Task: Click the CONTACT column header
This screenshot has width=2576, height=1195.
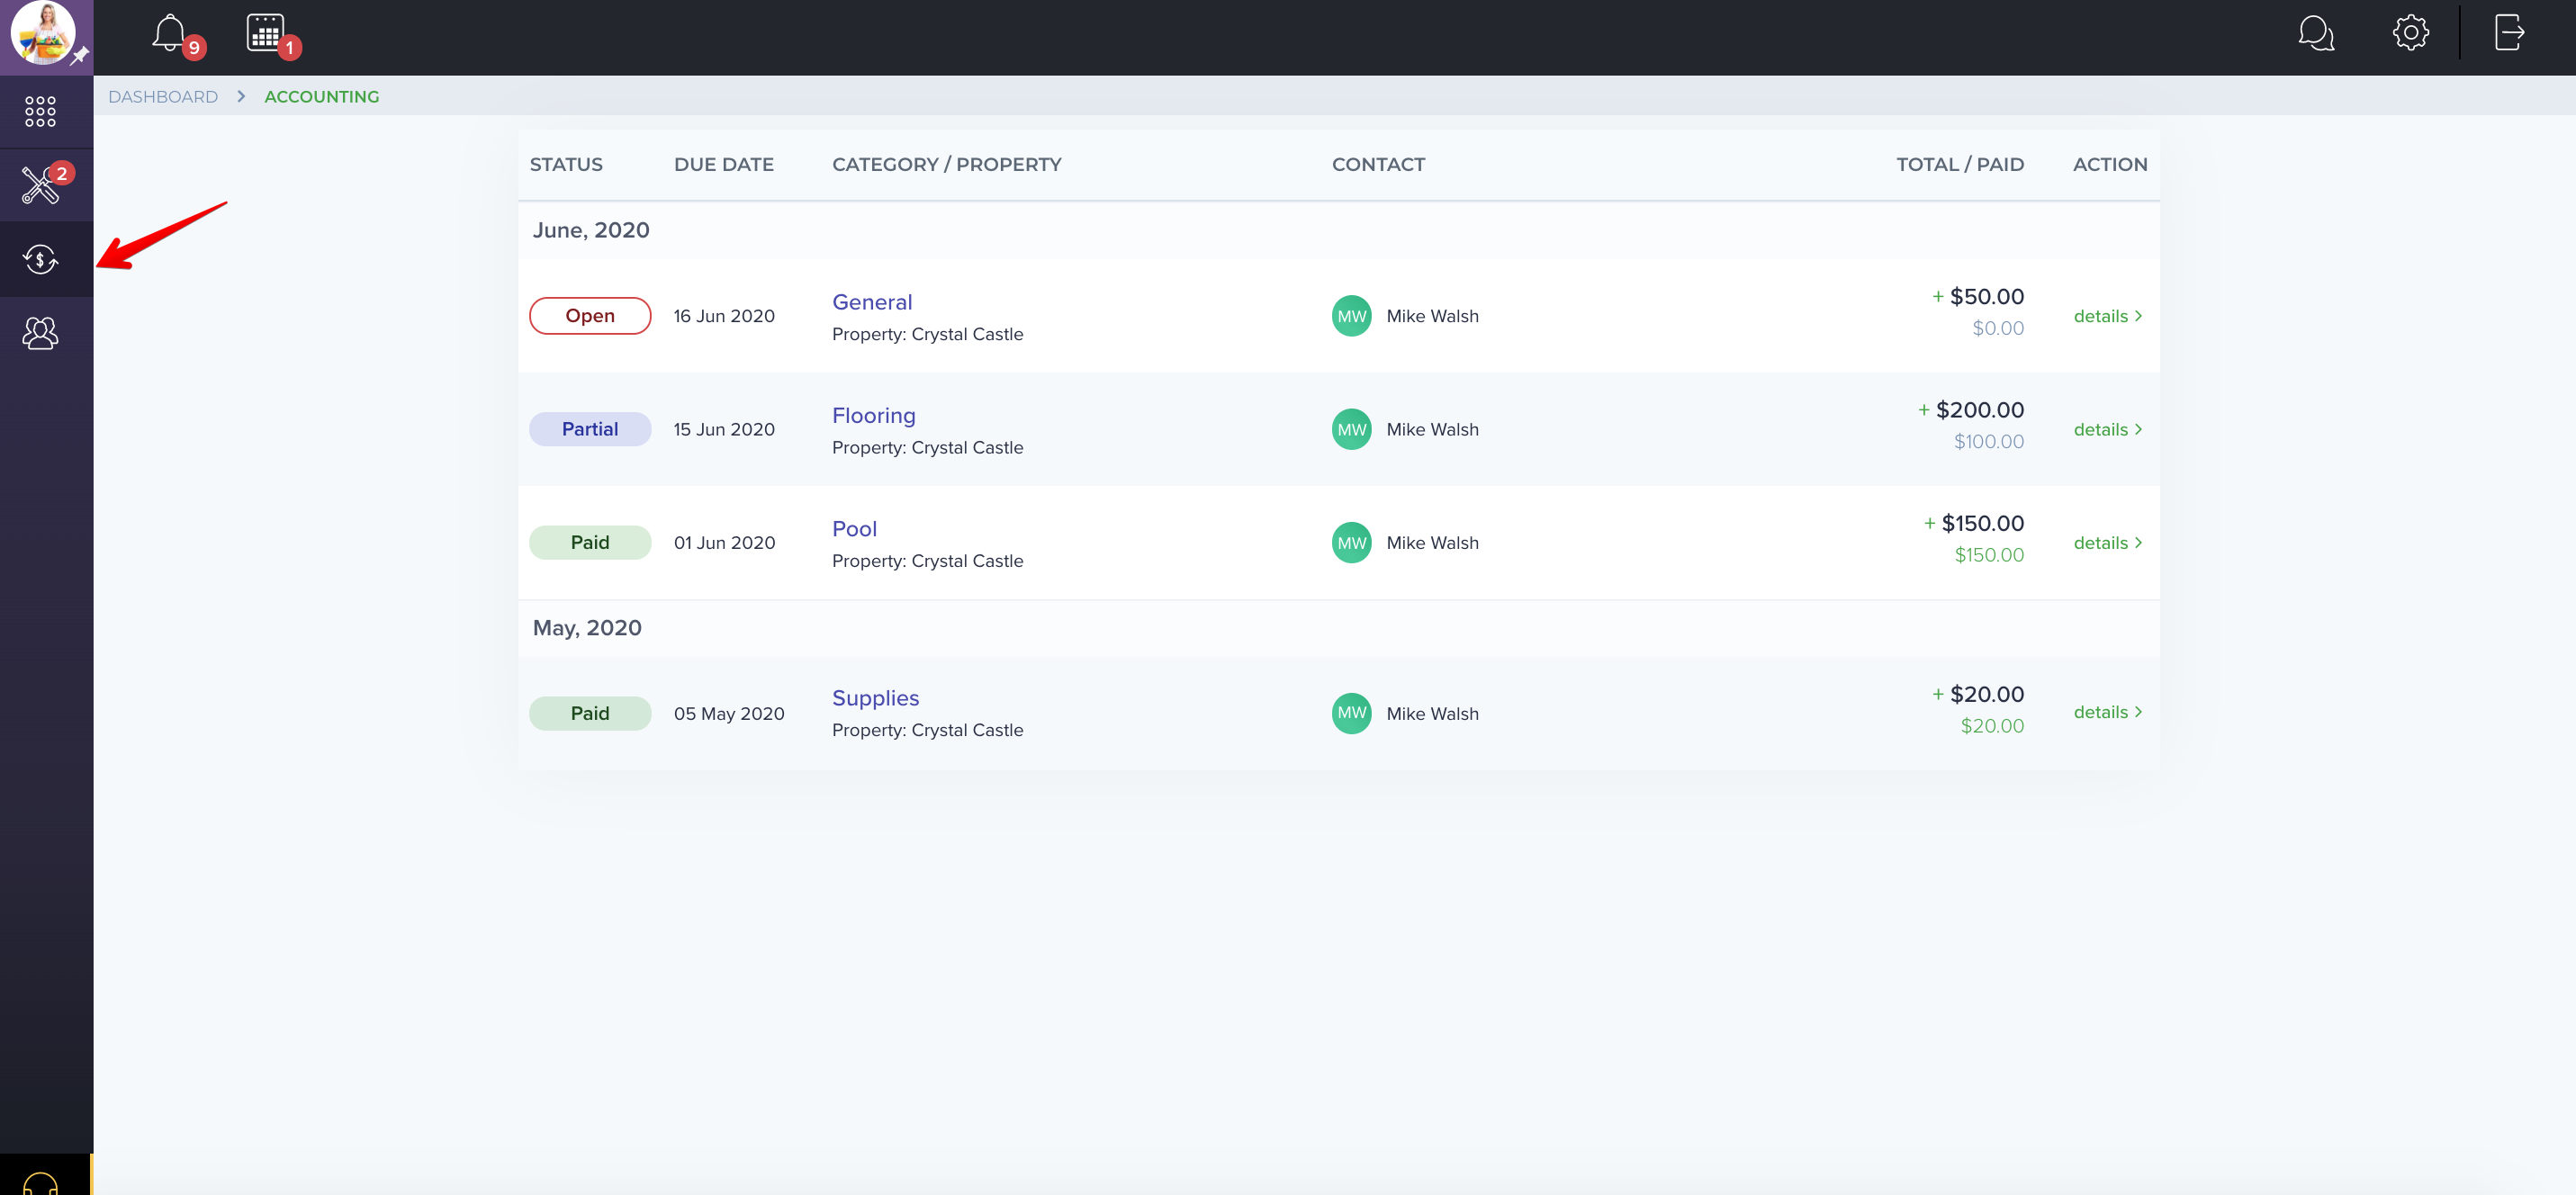Action: [x=1378, y=165]
